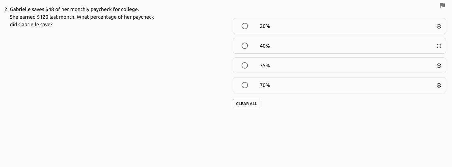Select the 20% radio button
Screen dimensions: 452x167
(244, 26)
